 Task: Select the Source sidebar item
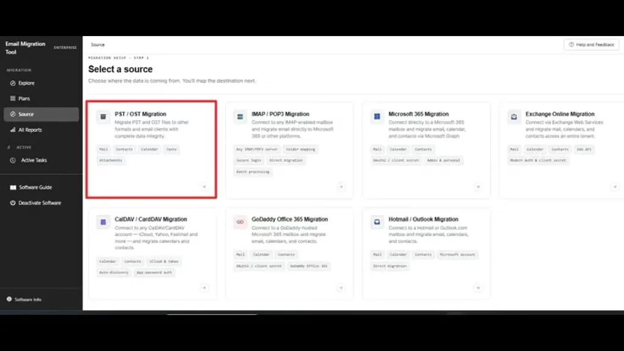41,114
